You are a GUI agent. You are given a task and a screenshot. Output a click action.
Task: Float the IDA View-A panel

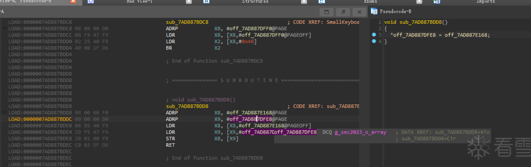[x=343, y=12]
